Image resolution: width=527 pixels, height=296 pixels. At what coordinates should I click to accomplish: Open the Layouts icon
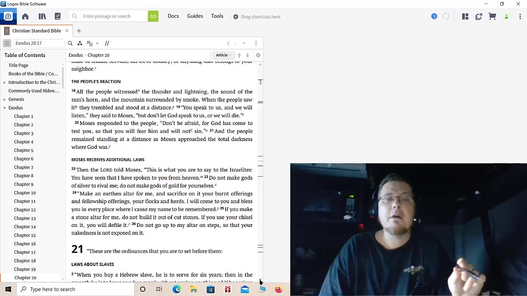click(465, 16)
